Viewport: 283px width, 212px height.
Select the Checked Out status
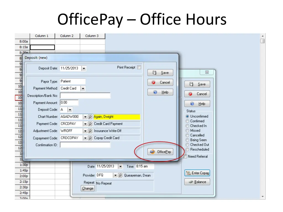tap(187, 145)
